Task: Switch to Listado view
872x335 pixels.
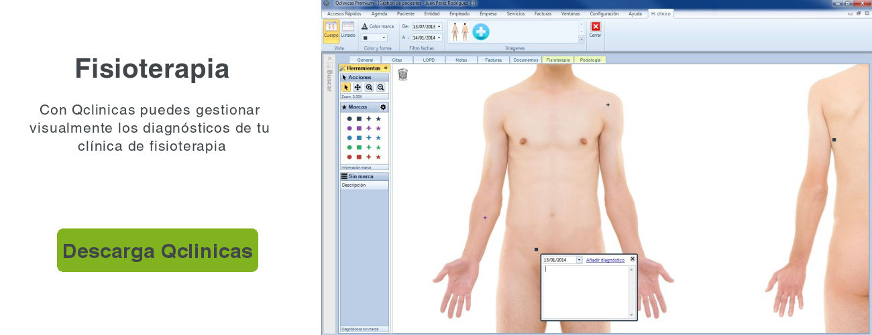Action: tap(348, 29)
